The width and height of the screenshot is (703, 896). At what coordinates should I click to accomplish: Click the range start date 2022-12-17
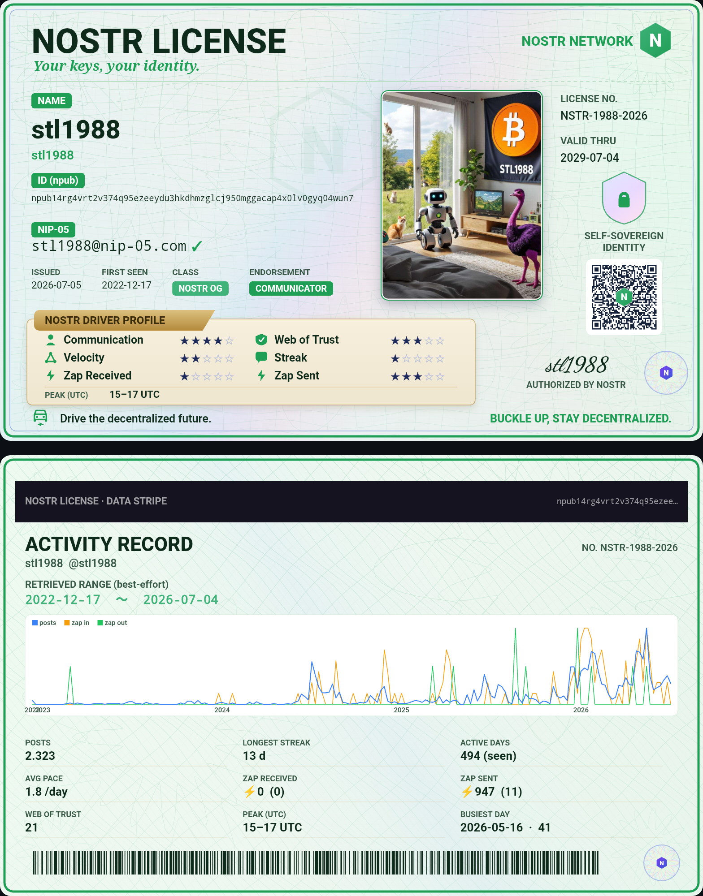click(x=63, y=600)
